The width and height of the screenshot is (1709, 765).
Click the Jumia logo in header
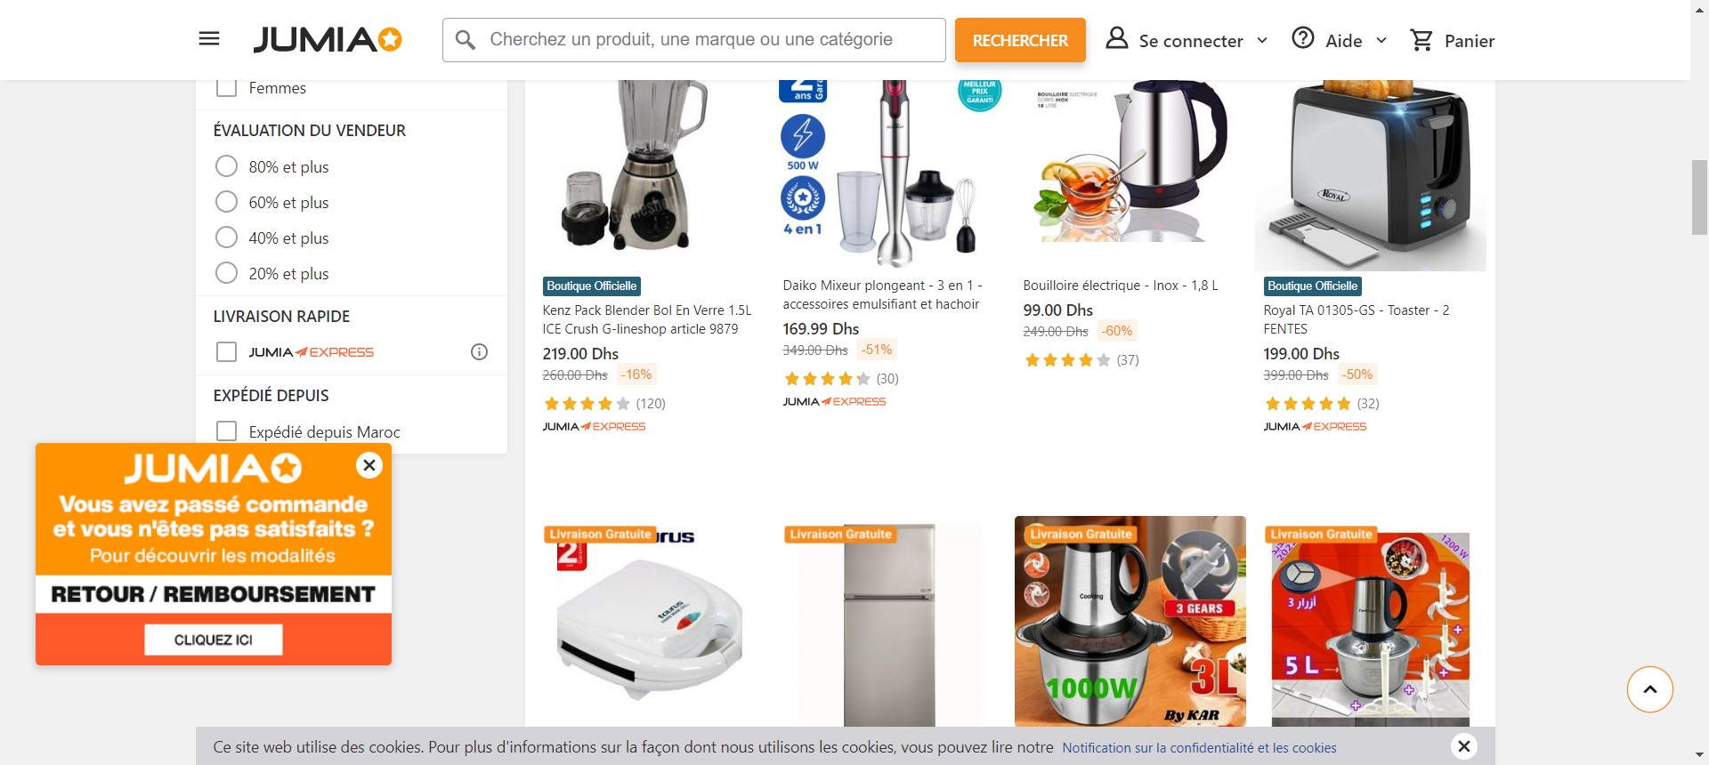point(328,39)
